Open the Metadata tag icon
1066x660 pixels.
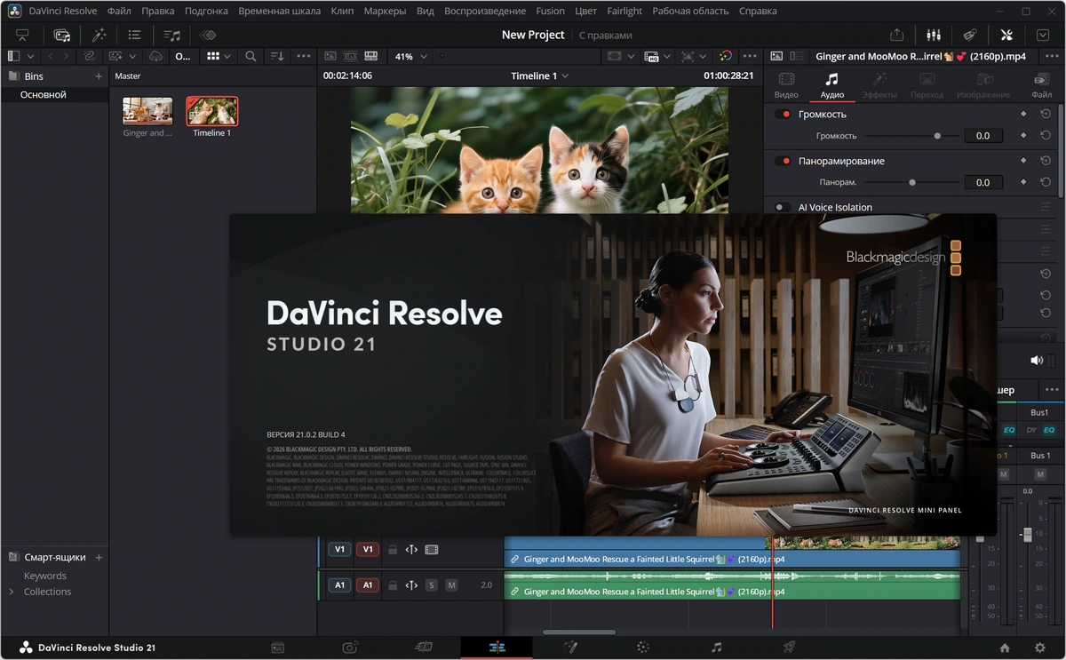[x=971, y=35]
